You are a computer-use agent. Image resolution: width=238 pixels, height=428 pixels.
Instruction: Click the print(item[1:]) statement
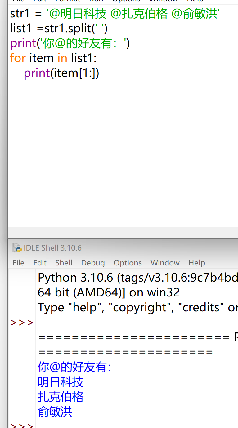61,73
